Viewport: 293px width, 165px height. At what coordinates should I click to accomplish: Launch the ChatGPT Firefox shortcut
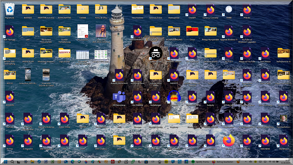192,10
